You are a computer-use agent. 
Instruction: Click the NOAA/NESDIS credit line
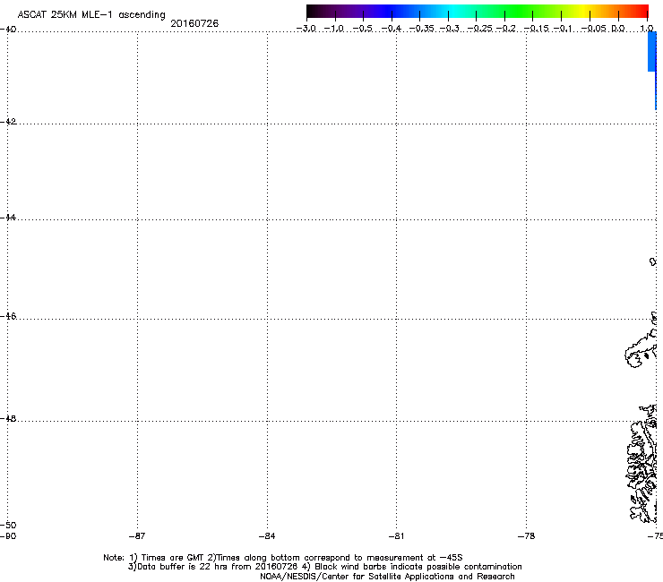387,577
